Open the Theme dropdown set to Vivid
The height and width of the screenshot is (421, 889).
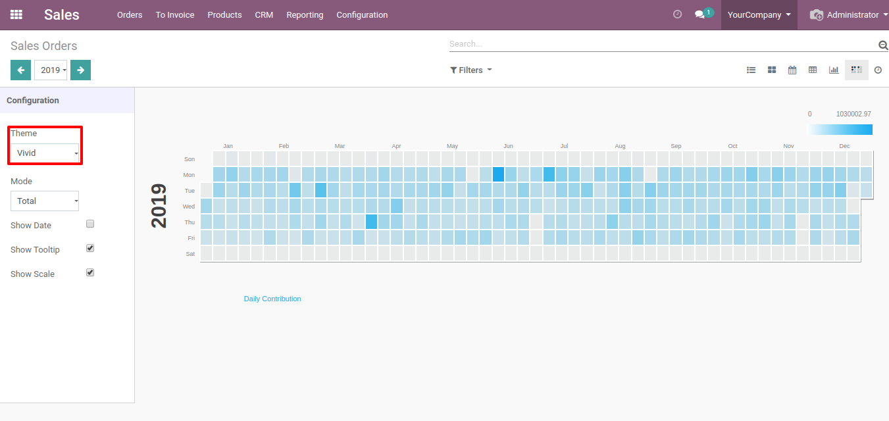45,153
